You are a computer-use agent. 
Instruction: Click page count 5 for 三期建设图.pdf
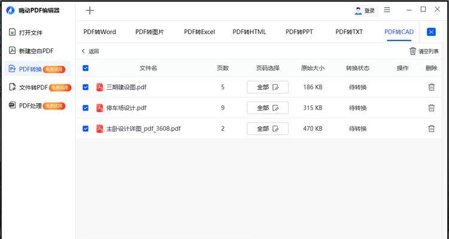(x=223, y=87)
